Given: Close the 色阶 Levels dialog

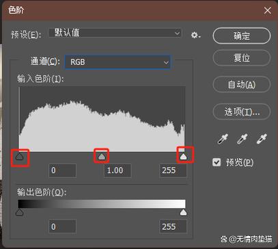Looking at the screenshot, I should click(x=268, y=10).
